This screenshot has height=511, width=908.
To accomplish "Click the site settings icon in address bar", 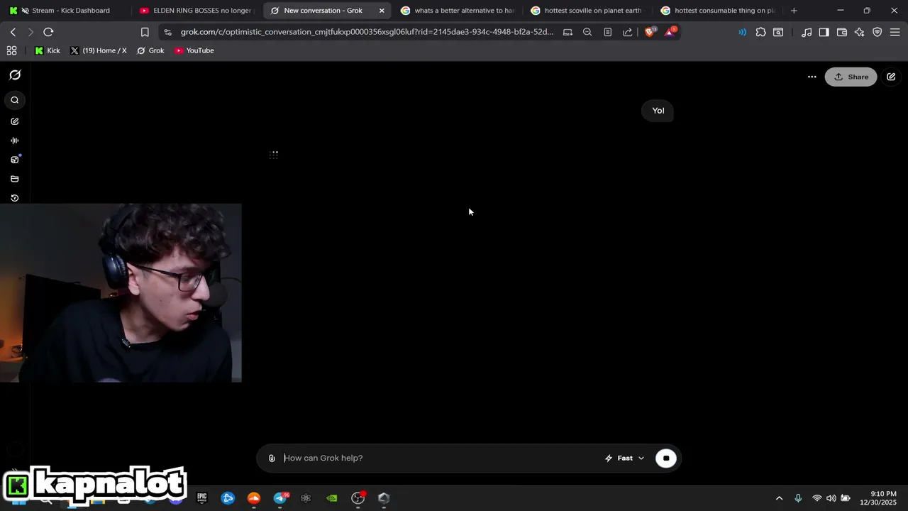I will (x=167, y=32).
